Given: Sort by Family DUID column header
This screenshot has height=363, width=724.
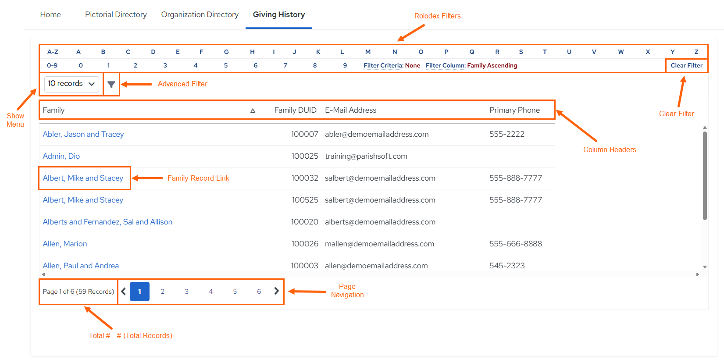Looking at the screenshot, I should coord(295,110).
